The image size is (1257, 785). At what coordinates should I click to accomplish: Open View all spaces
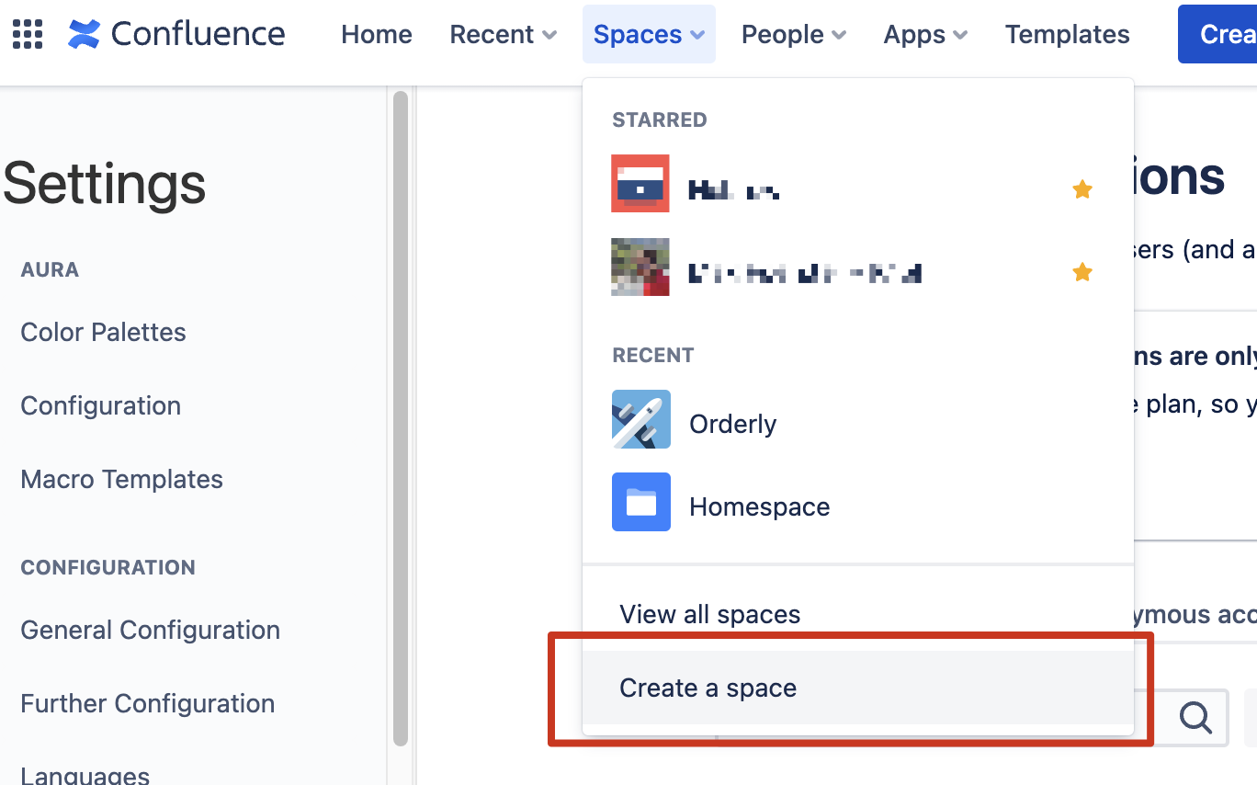coord(709,614)
